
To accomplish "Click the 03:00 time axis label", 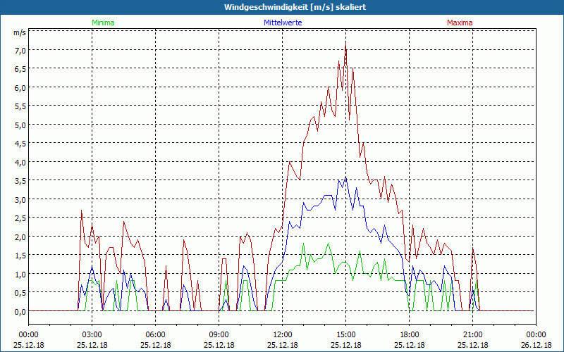I will point(92,334).
